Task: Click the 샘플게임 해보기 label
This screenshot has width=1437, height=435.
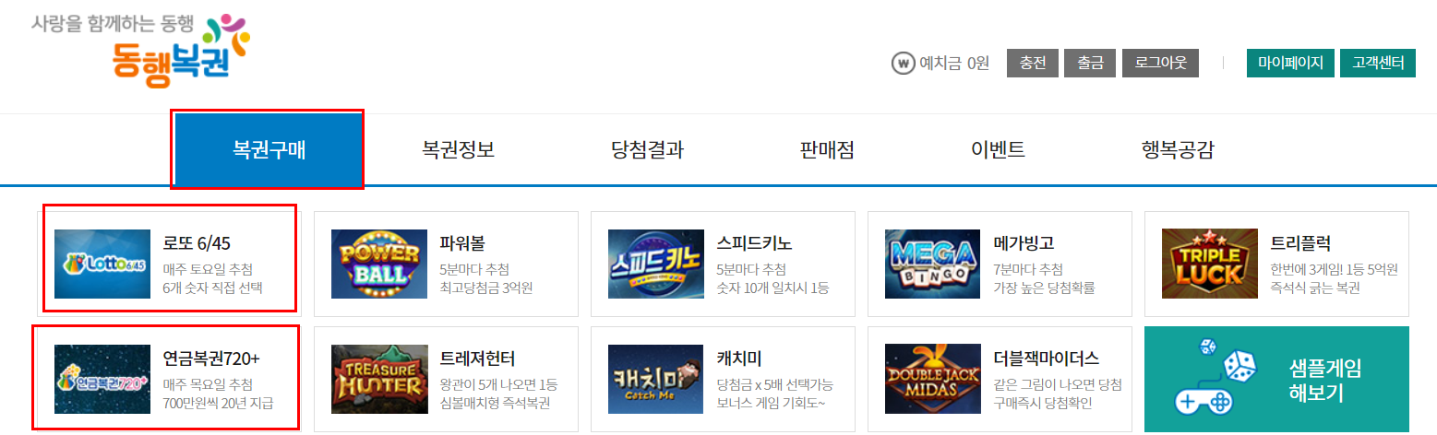Action: tap(1324, 381)
